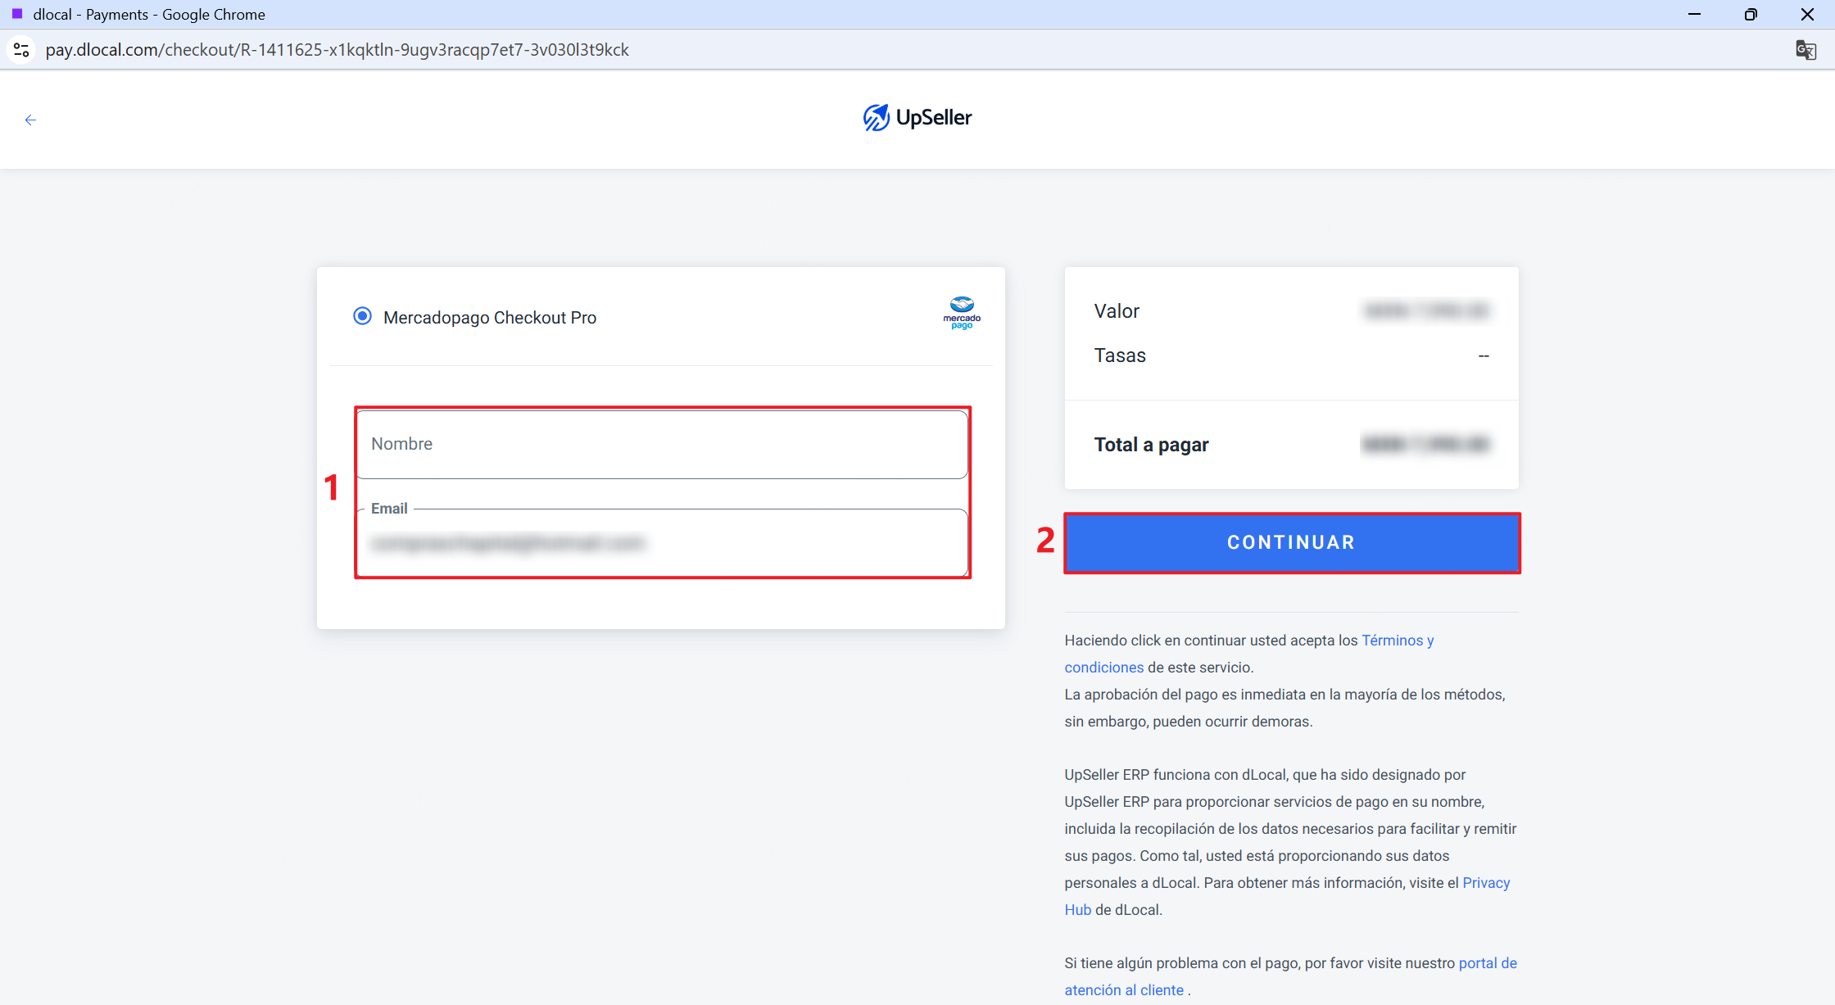1835x1005 pixels.
Task: Click the restore window icon
Action: click(1751, 14)
